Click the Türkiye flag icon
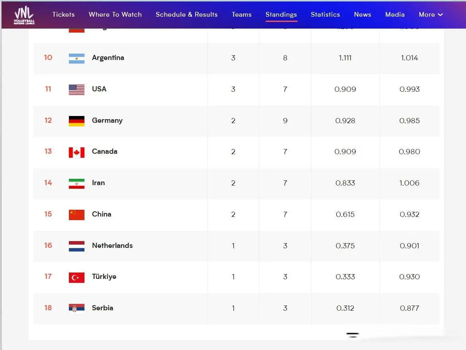This screenshot has height=350, width=466. 76,277
